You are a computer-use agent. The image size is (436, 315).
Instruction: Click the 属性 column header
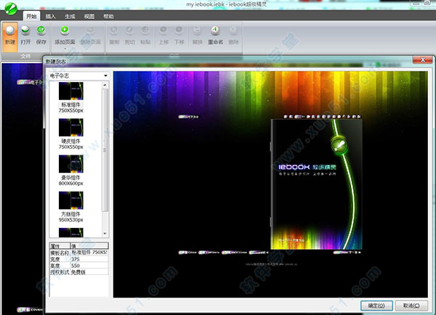pos(60,246)
